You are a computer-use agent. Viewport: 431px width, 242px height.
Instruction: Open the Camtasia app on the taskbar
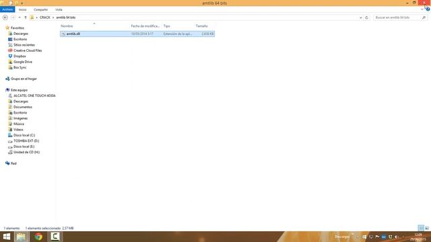(55, 237)
